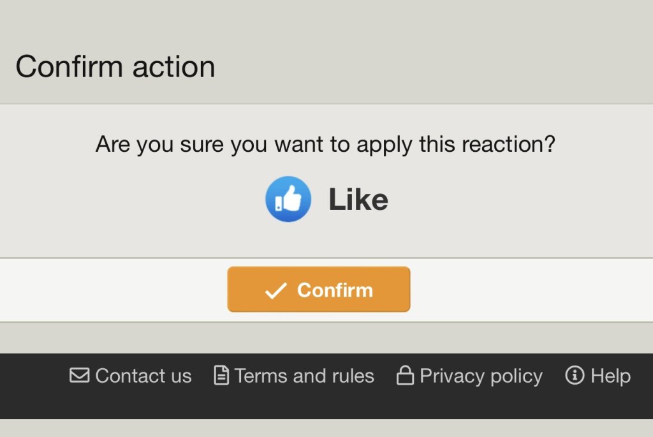The height and width of the screenshot is (437, 653).
Task: Open the Terms and rules link
Action: pos(304,376)
